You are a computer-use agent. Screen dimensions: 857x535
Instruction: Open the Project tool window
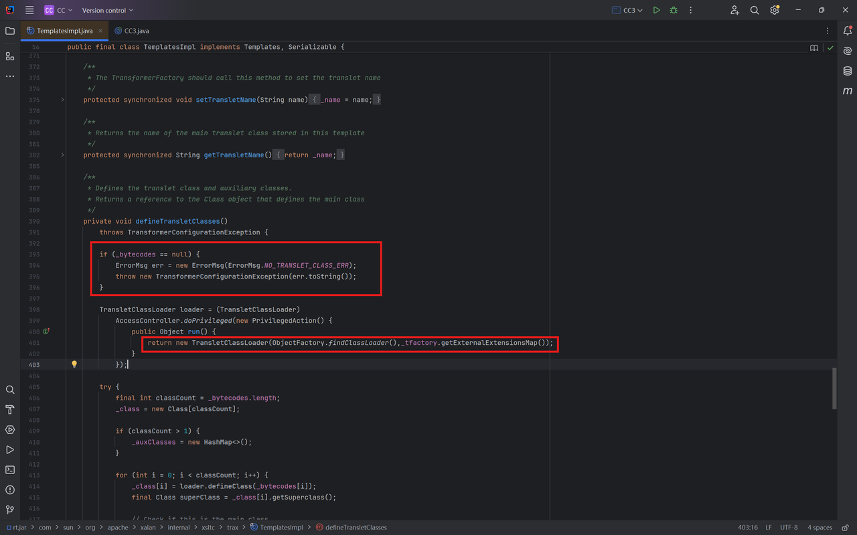10,31
